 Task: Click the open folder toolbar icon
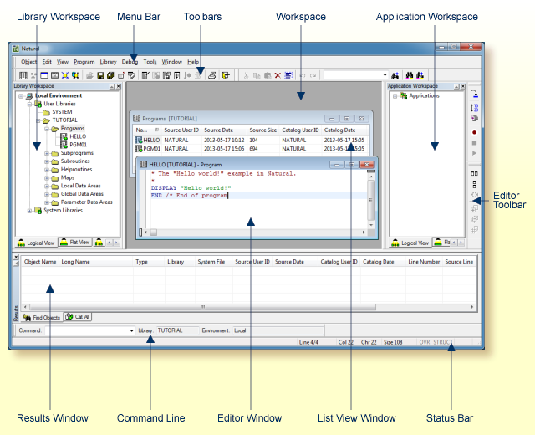pyautogui.click(x=89, y=75)
